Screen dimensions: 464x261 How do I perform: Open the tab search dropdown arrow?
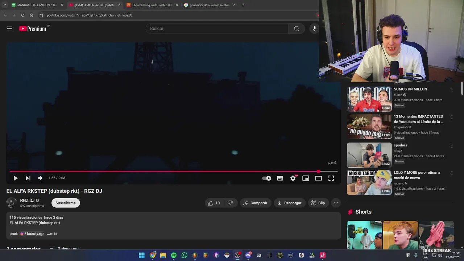(4, 5)
